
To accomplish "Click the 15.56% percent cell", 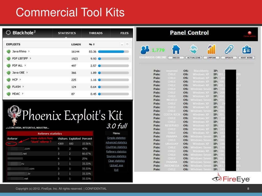I will (86, 144).
